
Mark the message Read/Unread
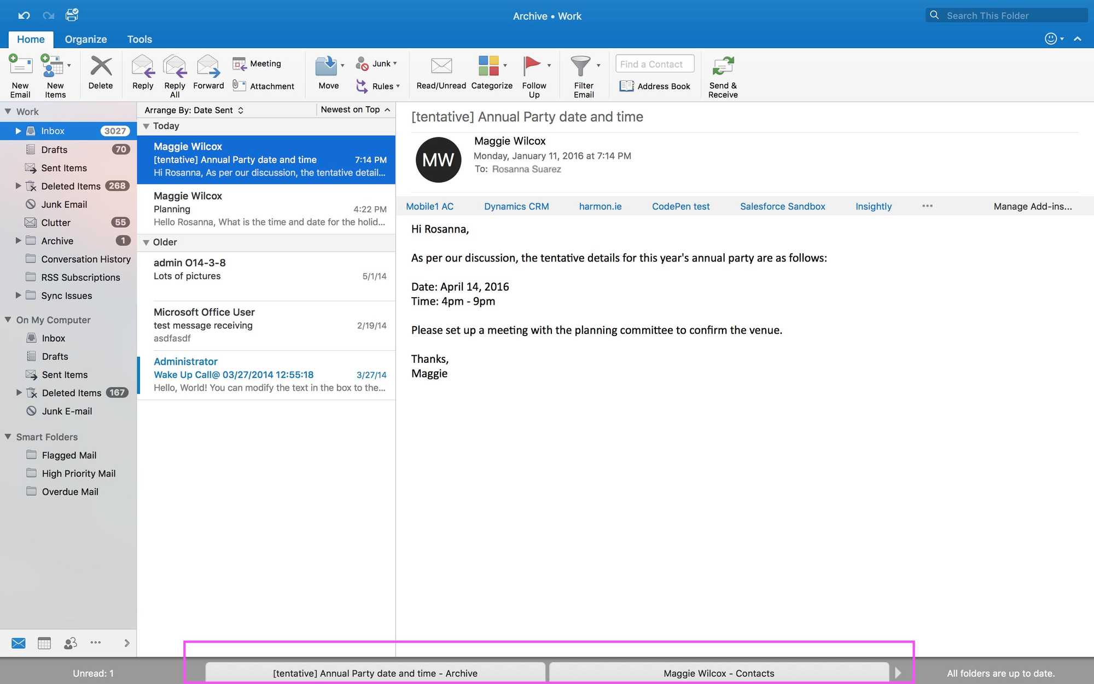pyautogui.click(x=440, y=74)
